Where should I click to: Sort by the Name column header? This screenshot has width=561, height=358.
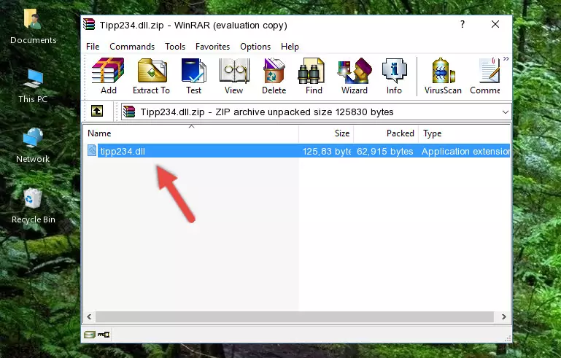click(191, 133)
